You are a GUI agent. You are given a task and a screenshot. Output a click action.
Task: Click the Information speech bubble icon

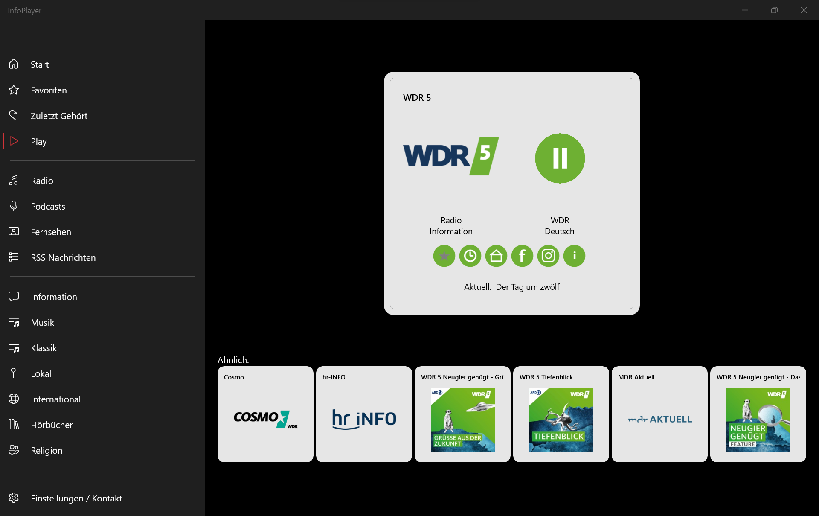point(14,296)
